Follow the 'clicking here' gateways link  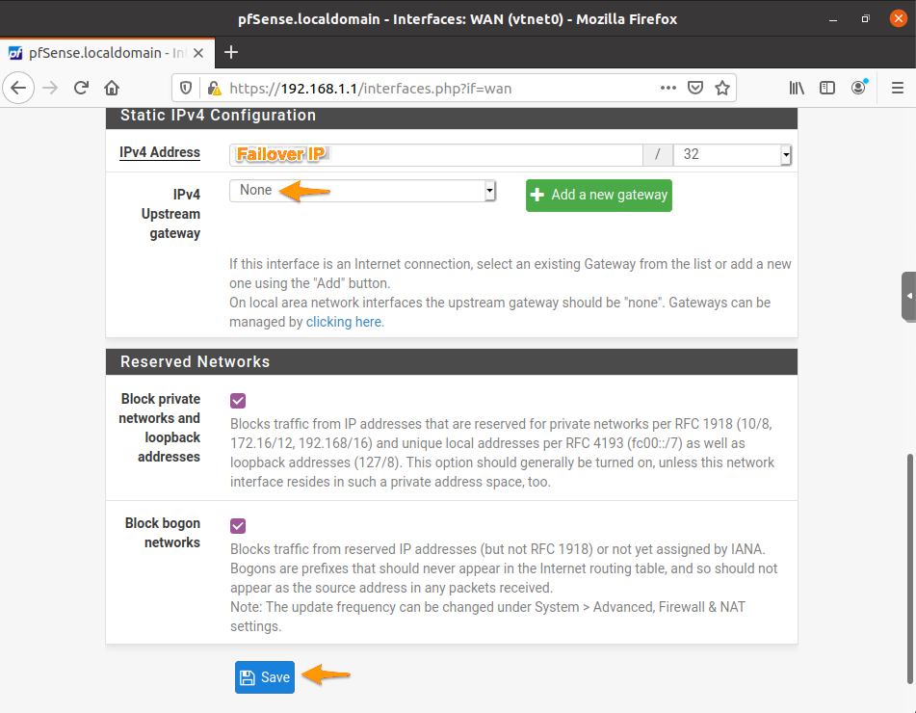(x=344, y=322)
